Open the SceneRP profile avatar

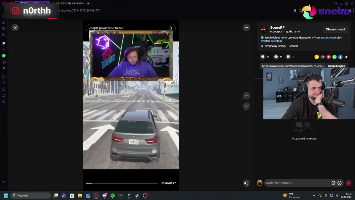[264, 29]
